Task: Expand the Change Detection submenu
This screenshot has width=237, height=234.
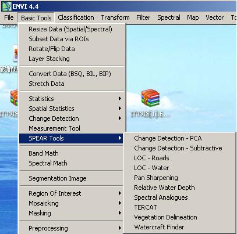Action: coord(71,118)
